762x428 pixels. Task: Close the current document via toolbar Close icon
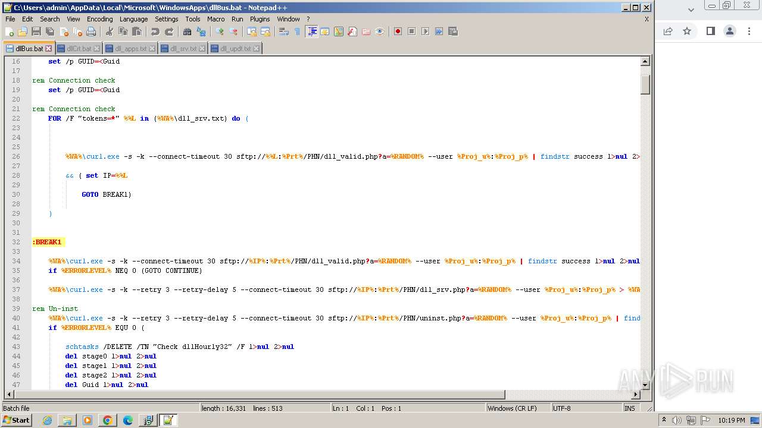pyautogui.click(x=64, y=32)
